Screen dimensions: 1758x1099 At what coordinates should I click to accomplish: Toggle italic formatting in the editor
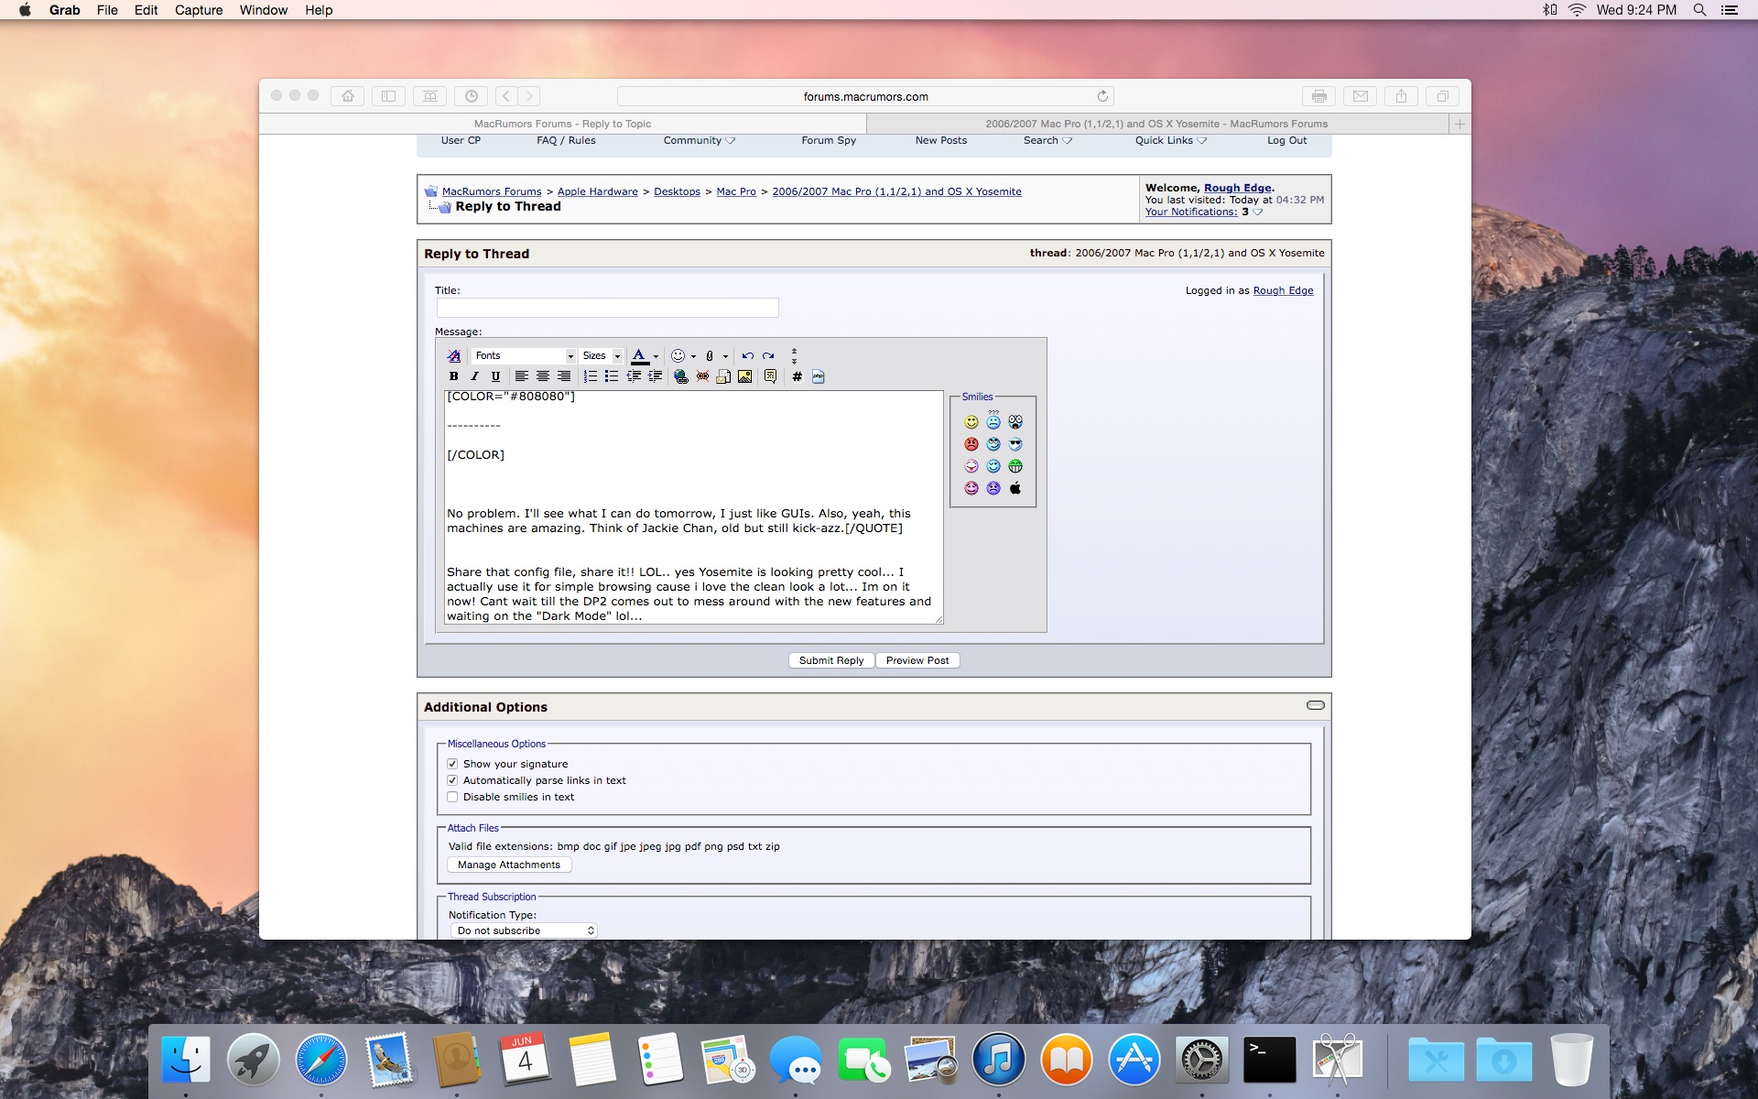pos(474,376)
